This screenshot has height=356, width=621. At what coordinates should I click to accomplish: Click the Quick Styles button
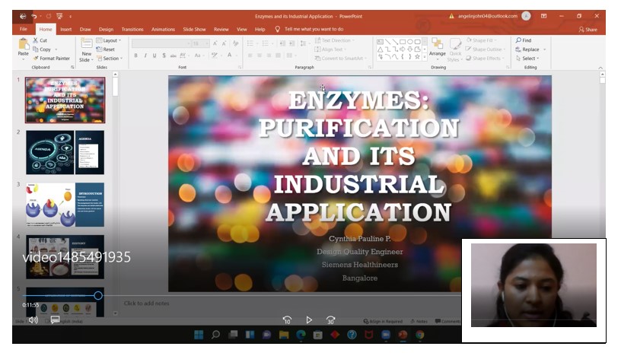[x=455, y=49]
